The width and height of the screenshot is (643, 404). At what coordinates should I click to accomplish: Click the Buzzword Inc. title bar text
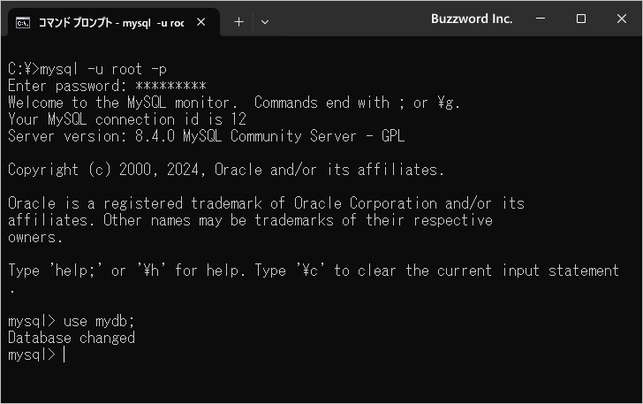coord(472,19)
